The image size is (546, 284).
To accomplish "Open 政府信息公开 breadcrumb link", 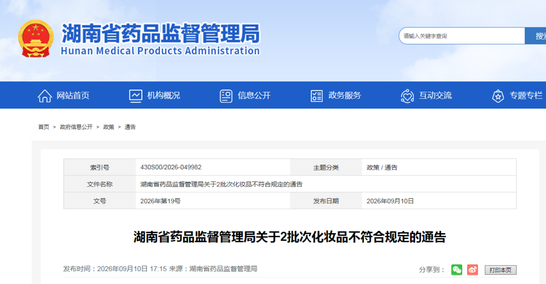I will (x=76, y=127).
